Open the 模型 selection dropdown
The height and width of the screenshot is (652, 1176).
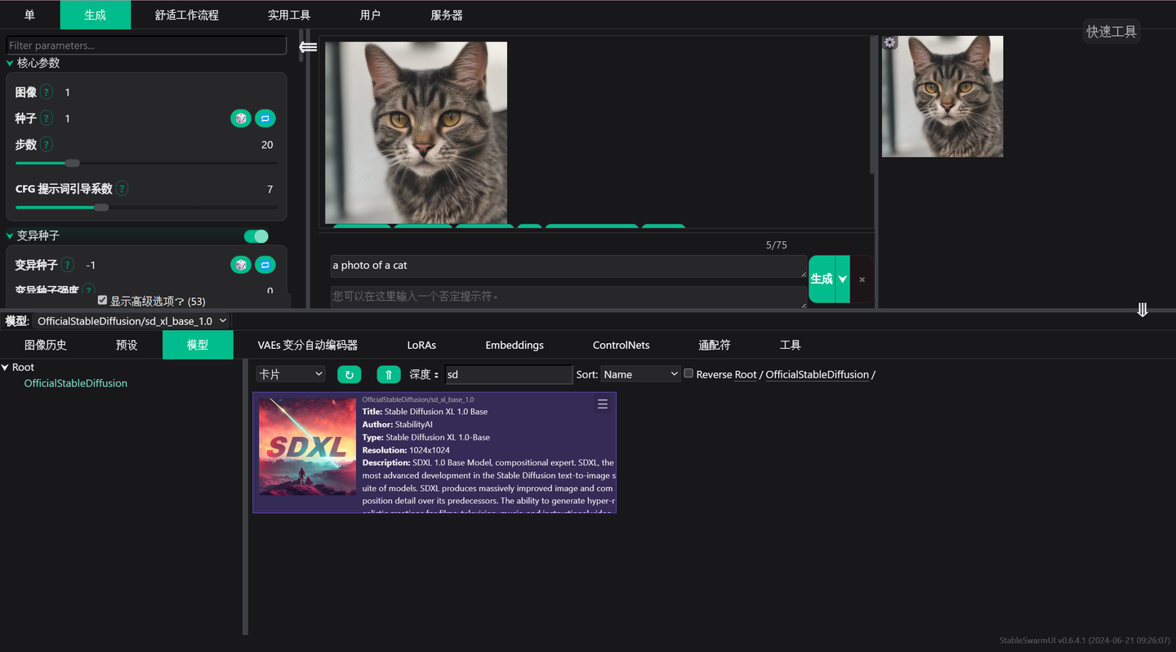(131, 321)
